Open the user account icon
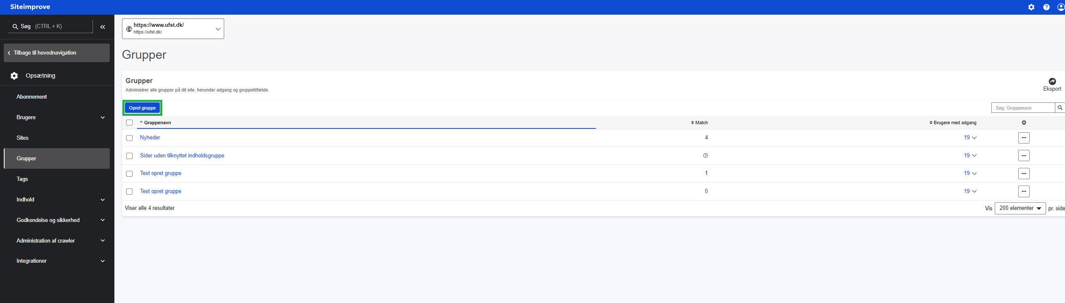Screen dimensions: 1065x303 (x=1061, y=7)
